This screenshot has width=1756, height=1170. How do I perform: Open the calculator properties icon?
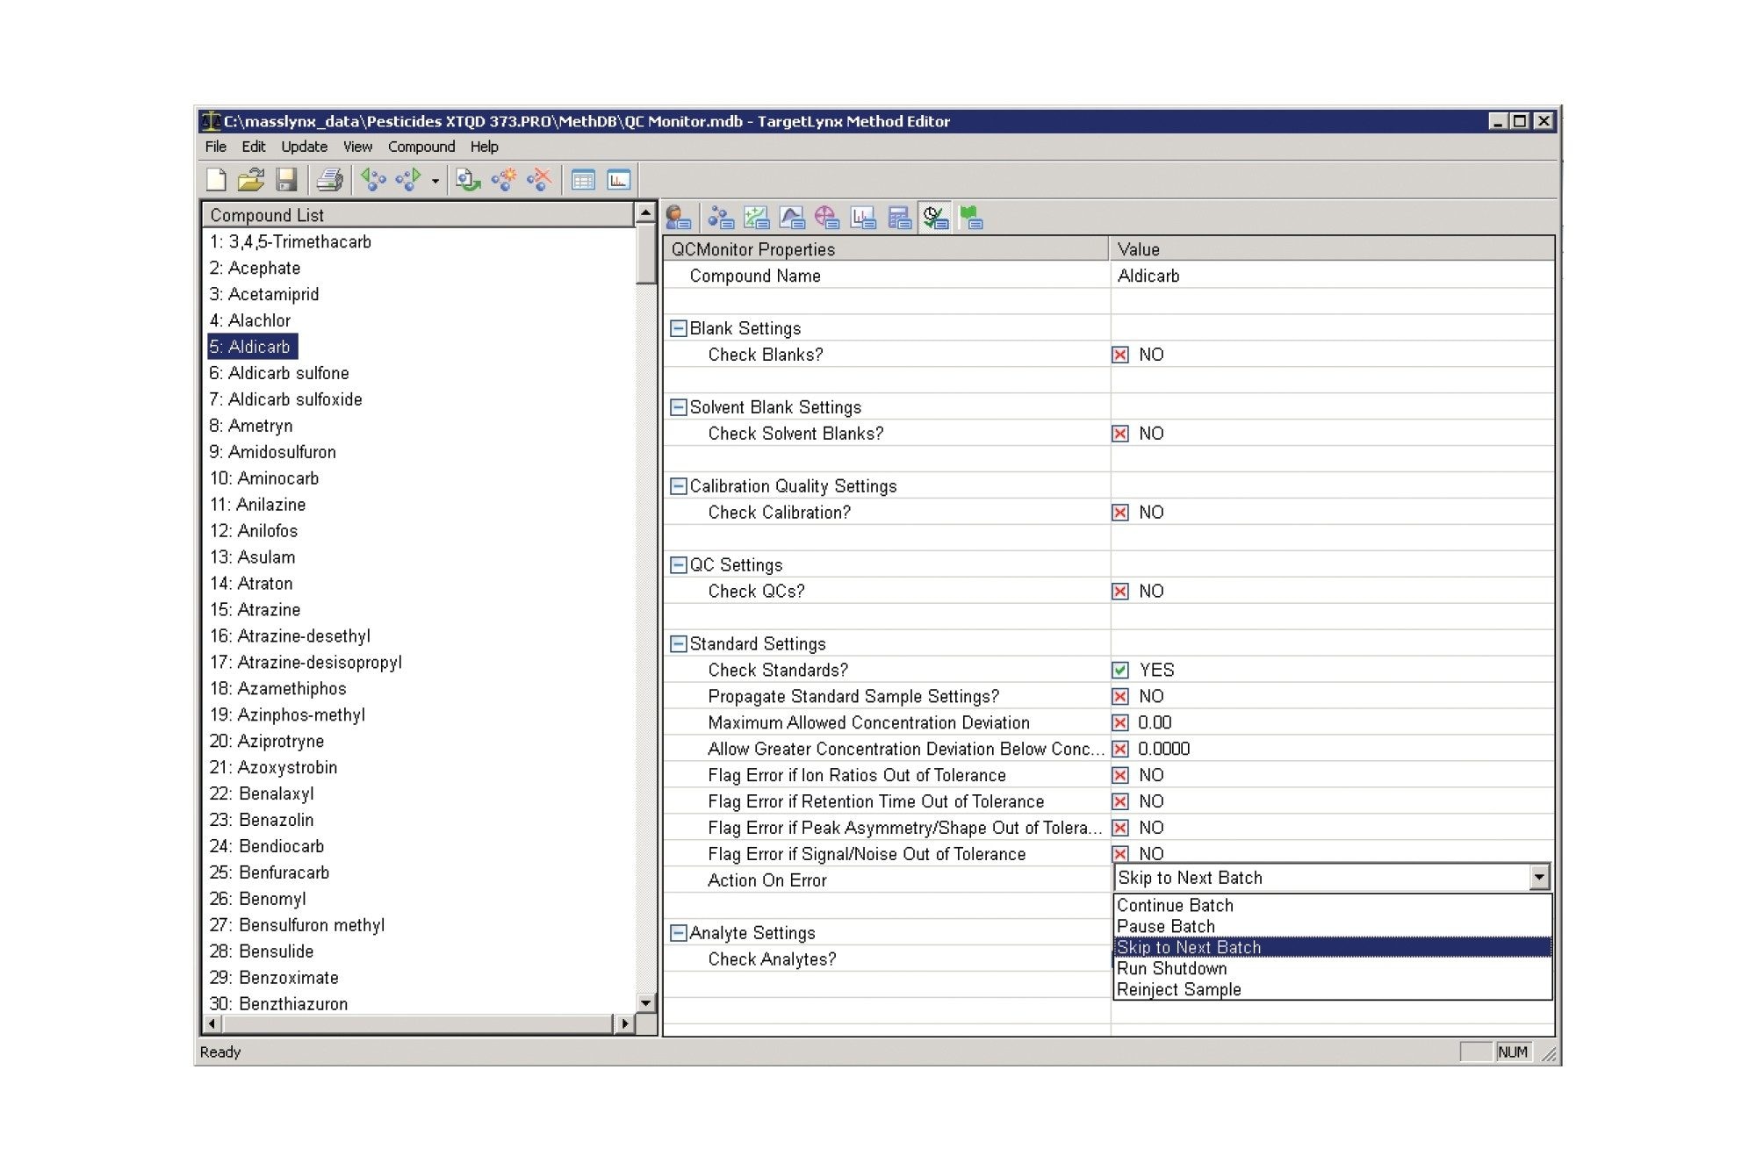click(899, 217)
